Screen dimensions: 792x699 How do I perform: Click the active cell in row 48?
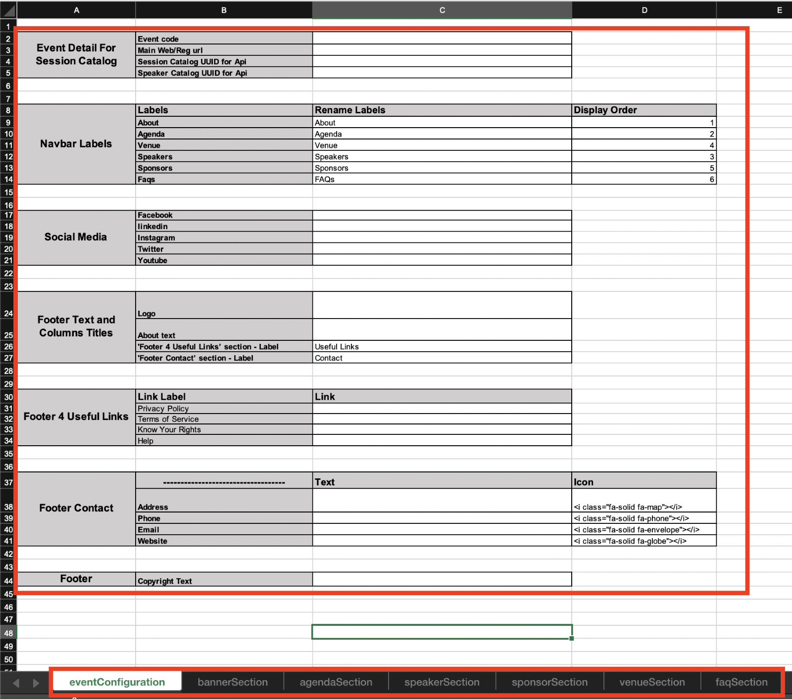tap(442, 632)
